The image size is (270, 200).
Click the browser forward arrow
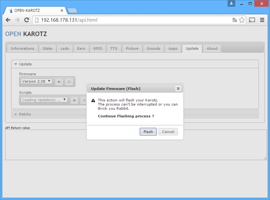point(17,20)
